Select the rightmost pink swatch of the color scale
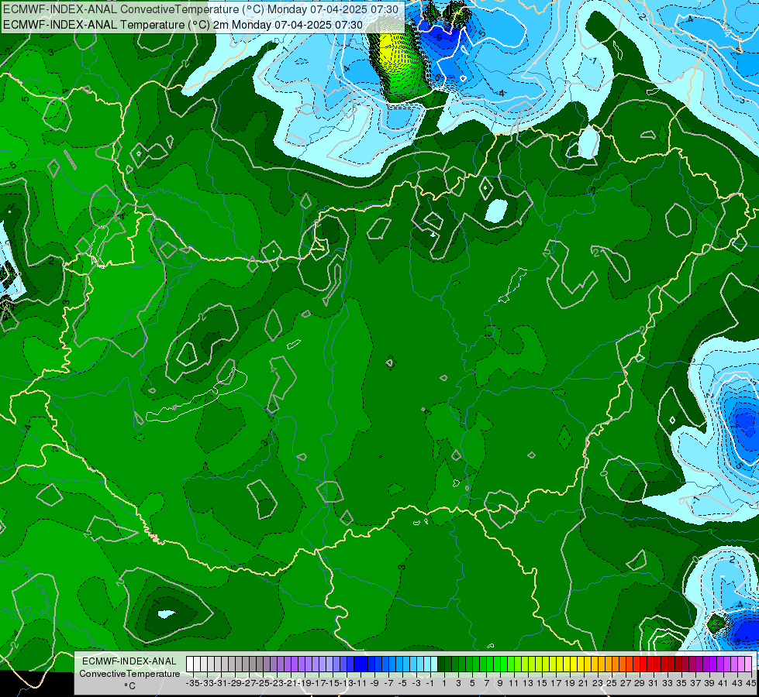The width and height of the screenshot is (759, 697). (x=748, y=664)
